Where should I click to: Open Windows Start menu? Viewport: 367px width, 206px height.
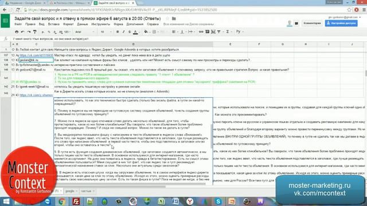[x=6, y=201]
